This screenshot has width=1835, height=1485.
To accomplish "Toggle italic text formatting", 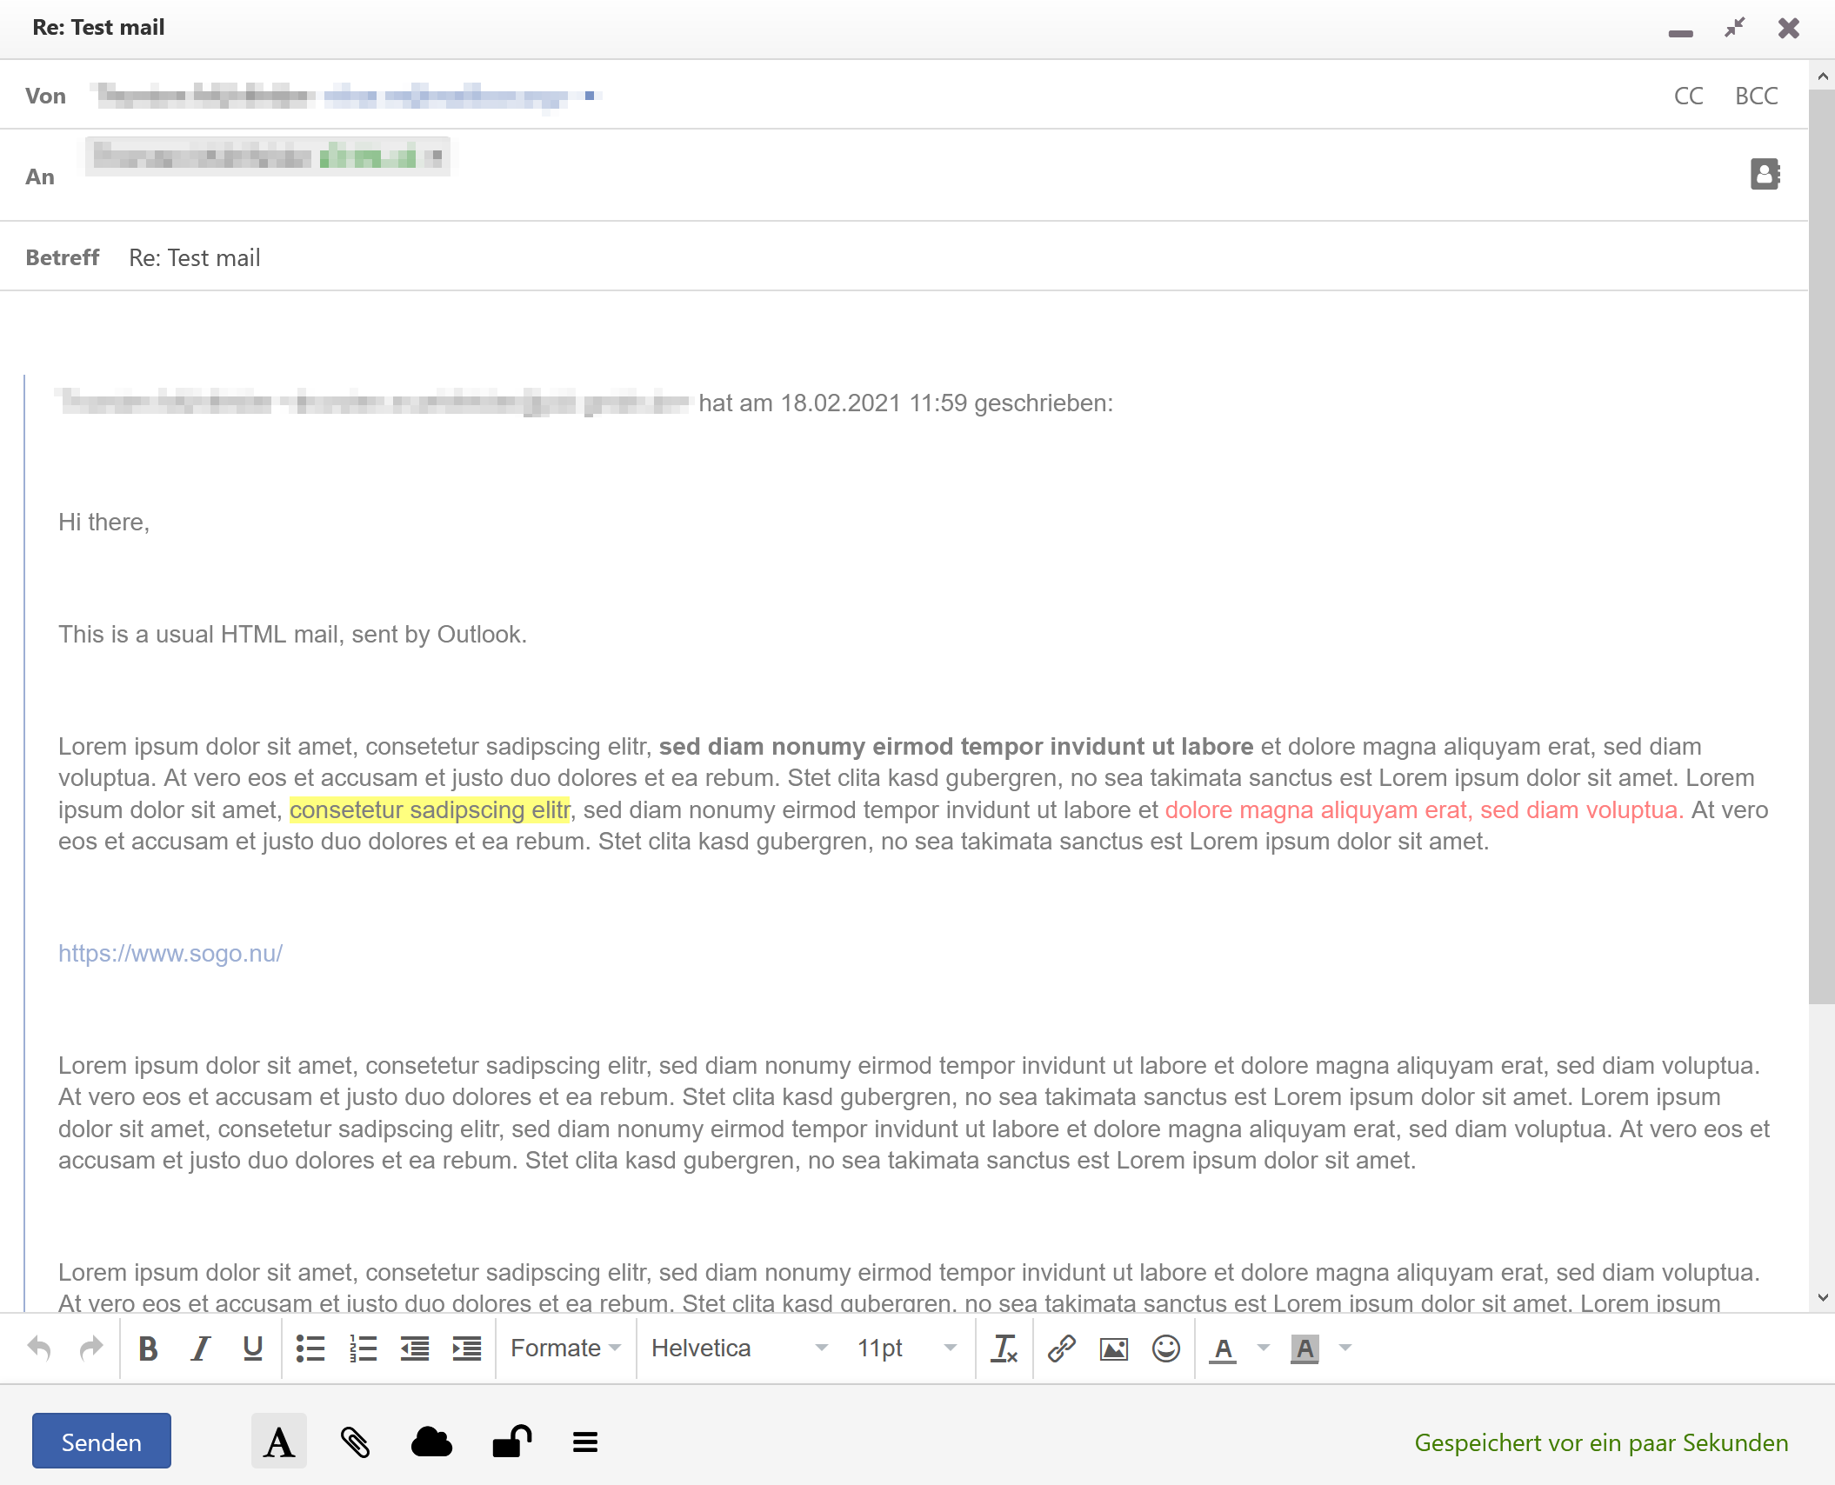I will (200, 1348).
